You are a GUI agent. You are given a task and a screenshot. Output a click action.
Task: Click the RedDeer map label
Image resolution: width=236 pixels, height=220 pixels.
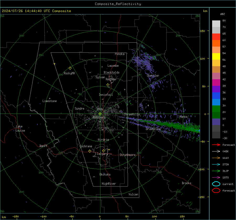click(x=111, y=79)
